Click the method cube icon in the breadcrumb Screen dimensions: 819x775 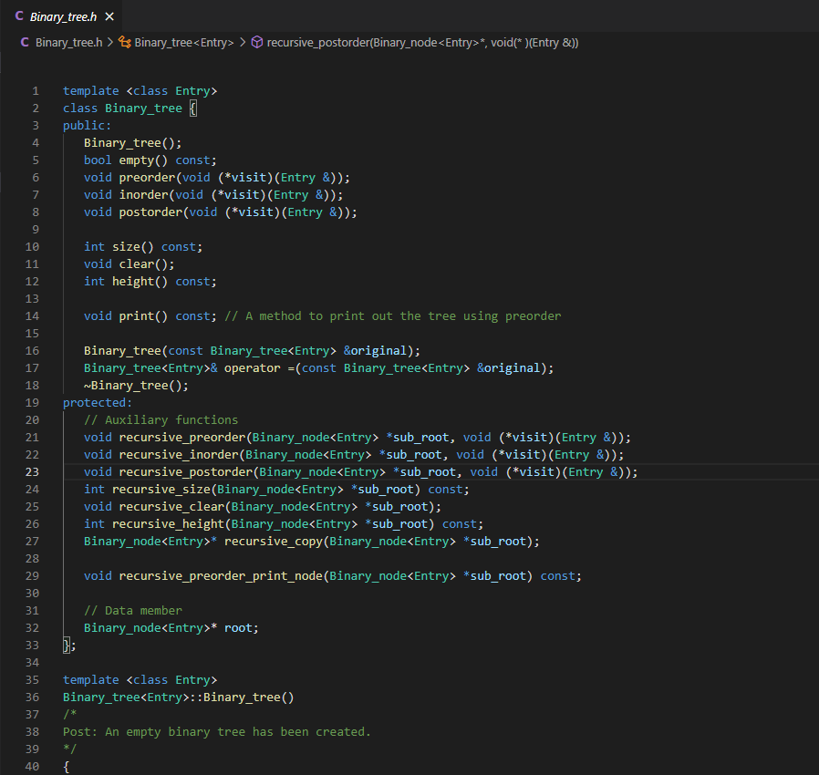[x=257, y=42]
